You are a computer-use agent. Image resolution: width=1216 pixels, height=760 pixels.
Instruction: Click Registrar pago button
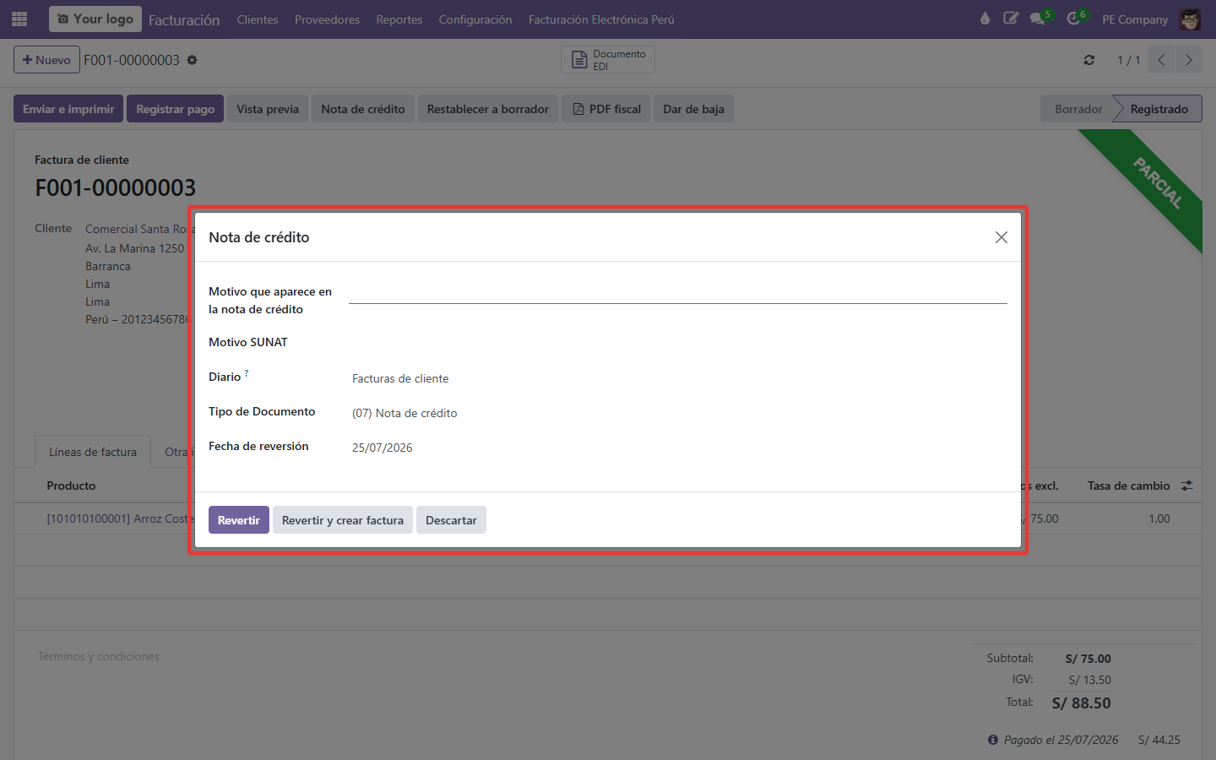point(175,109)
